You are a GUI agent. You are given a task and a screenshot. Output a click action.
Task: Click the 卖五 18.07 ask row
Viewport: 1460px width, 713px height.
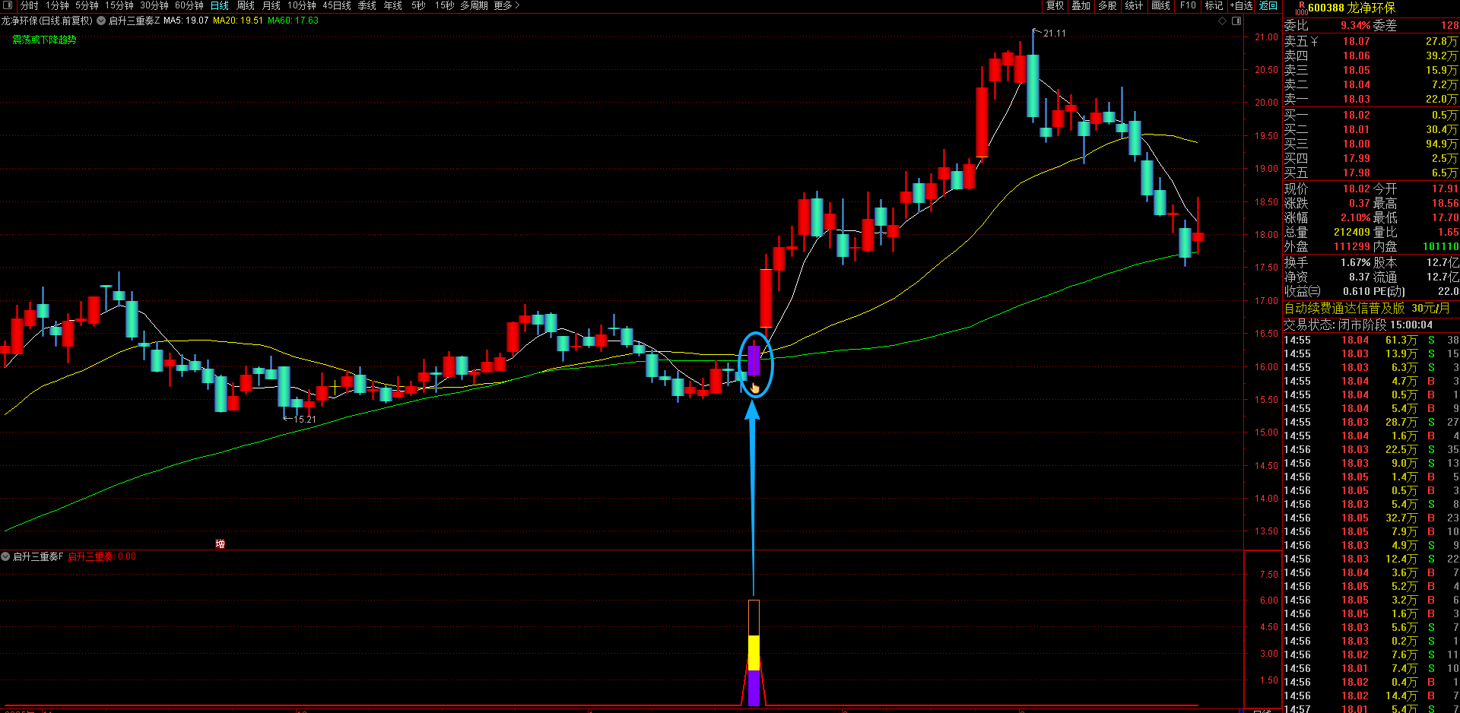1371,41
